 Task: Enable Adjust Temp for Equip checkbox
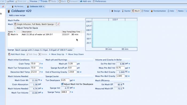15,28
